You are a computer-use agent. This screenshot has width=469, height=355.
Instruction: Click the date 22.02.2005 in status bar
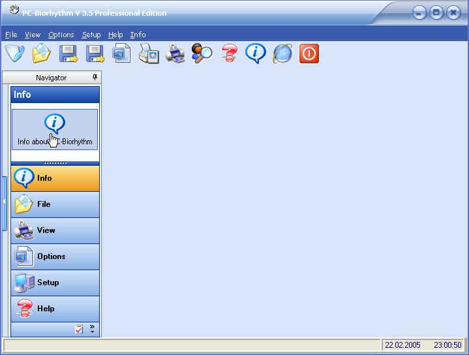coord(402,345)
